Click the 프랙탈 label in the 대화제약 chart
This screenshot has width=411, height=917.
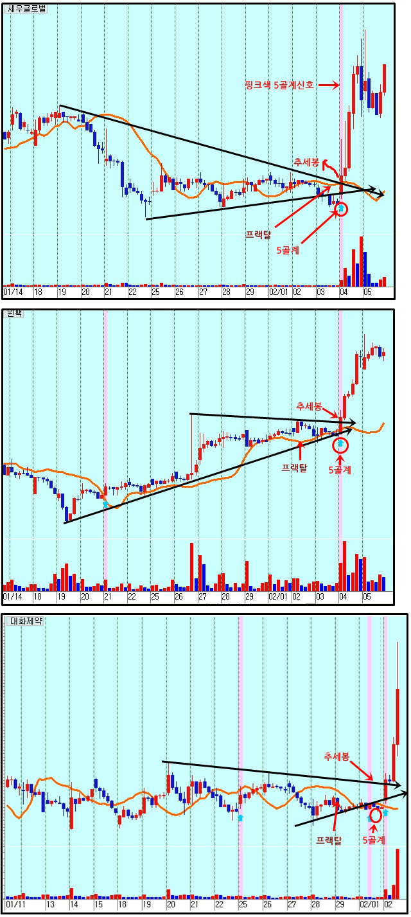click(329, 839)
